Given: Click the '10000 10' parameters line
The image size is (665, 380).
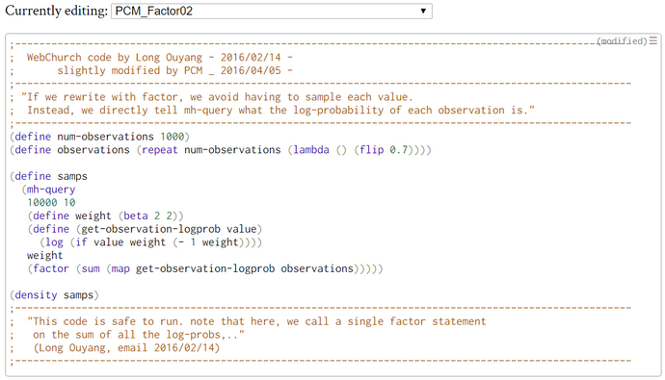Looking at the screenshot, I should [51, 202].
